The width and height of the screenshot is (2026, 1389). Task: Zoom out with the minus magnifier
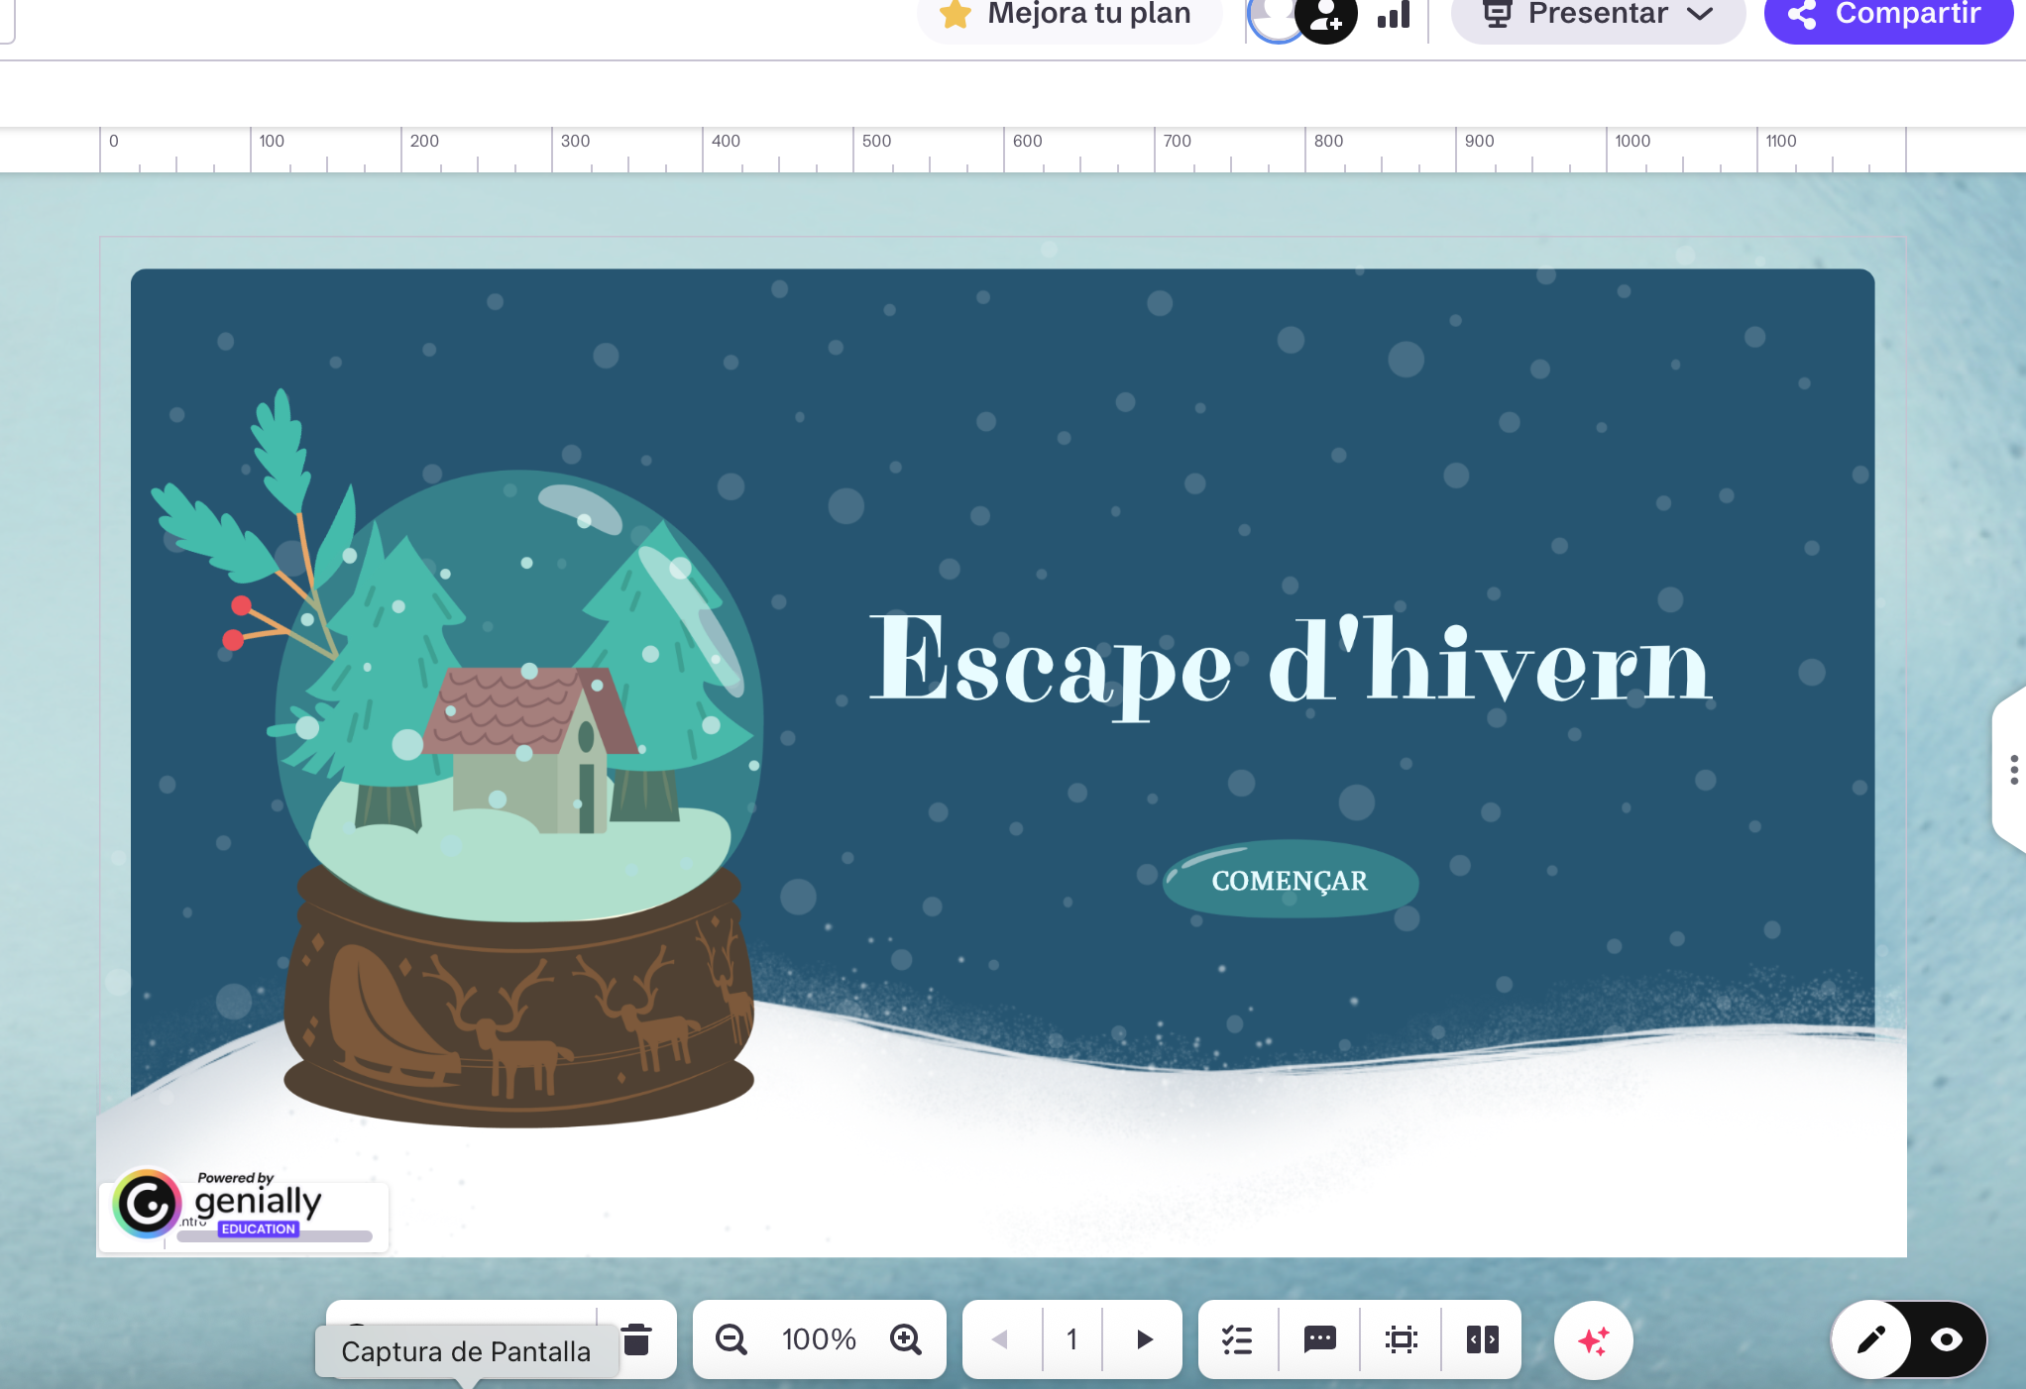point(732,1339)
